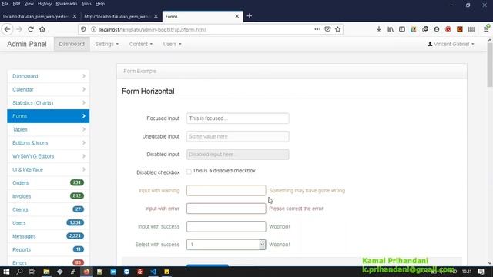Open Statistics (Charts) in the sidebar

pos(48,102)
